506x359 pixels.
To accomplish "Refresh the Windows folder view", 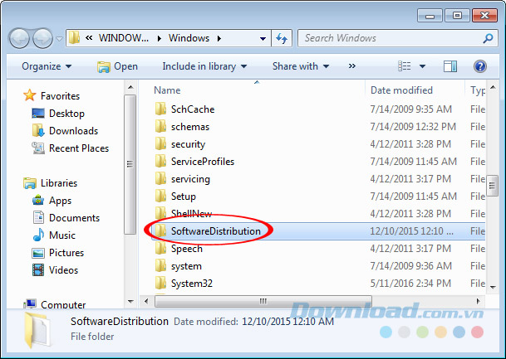I will [x=282, y=38].
